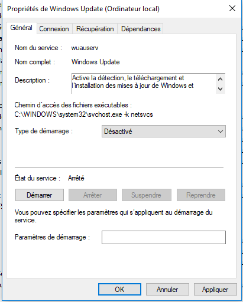Select the wuauserv service name text

[x=85, y=48]
